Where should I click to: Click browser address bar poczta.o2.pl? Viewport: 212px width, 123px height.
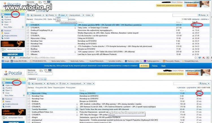[105, 58]
